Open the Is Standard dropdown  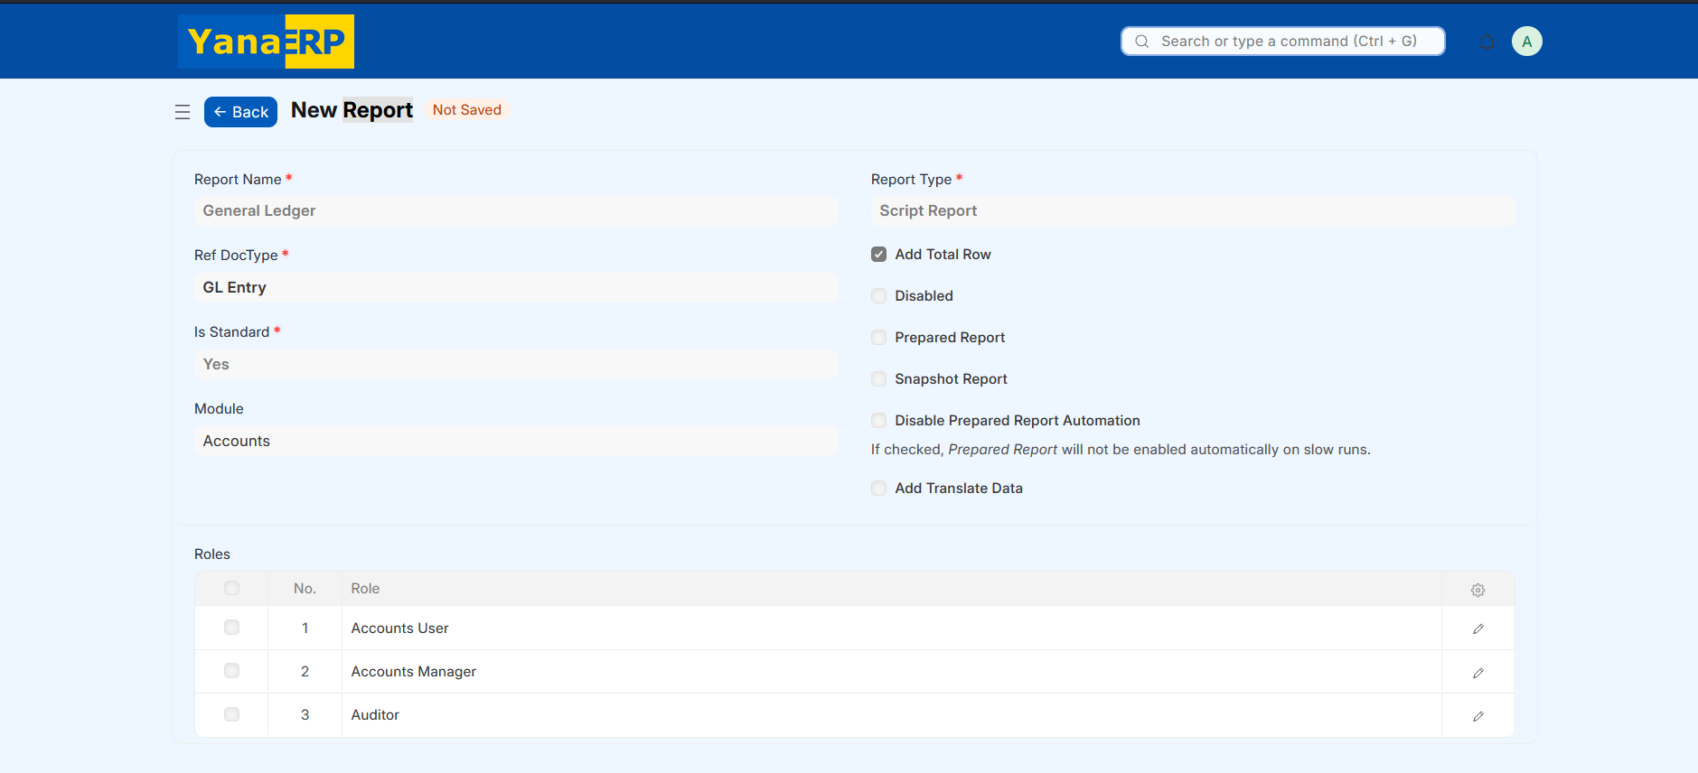[x=516, y=365]
